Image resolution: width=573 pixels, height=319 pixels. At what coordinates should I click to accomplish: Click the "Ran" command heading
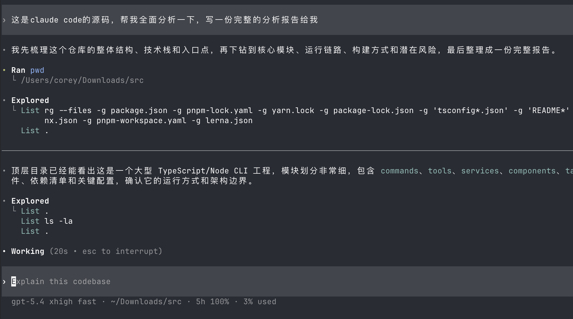click(x=18, y=70)
